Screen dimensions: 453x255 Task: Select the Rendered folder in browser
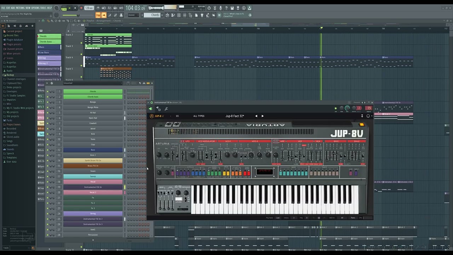click(11, 133)
